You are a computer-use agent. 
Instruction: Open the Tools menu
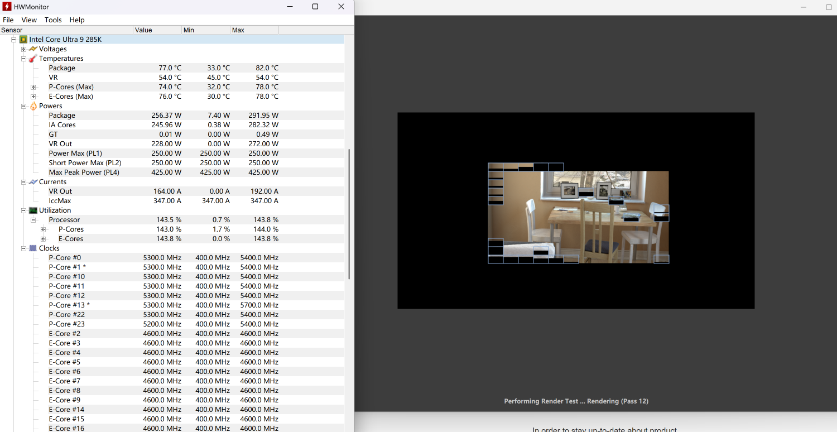click(53, 20)
